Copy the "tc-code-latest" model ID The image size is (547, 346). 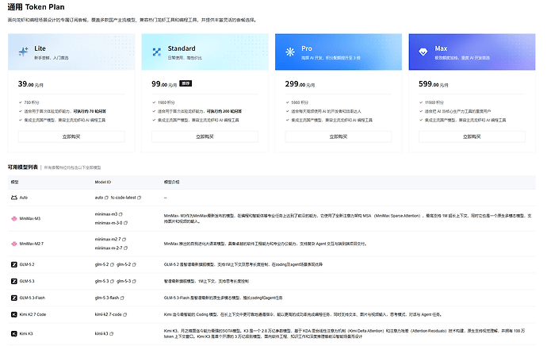[x=140, y=198]
